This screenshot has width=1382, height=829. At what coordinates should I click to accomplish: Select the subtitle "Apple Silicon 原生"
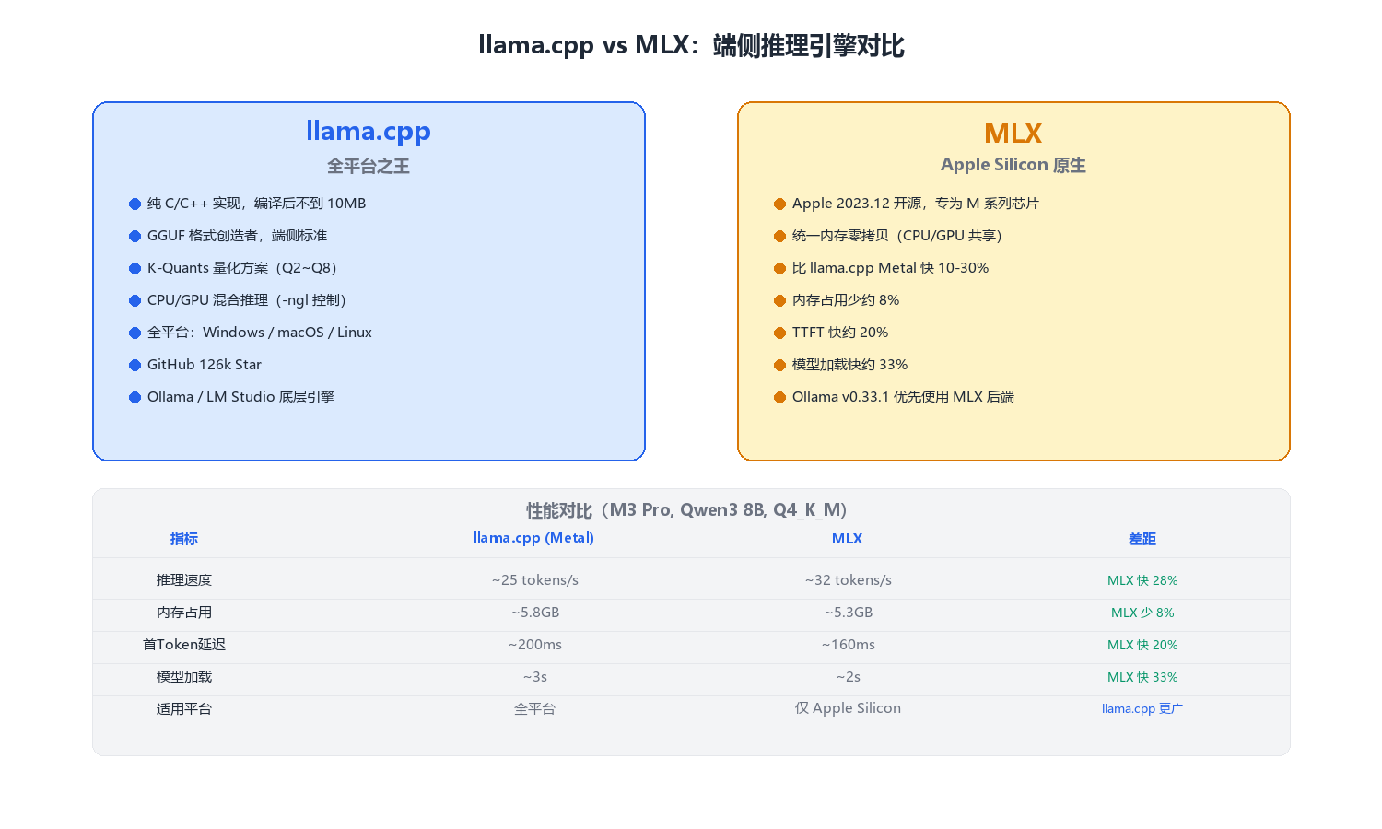[1013, 165]
